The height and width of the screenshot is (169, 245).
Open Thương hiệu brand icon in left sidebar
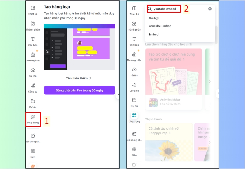pos(33,57)
